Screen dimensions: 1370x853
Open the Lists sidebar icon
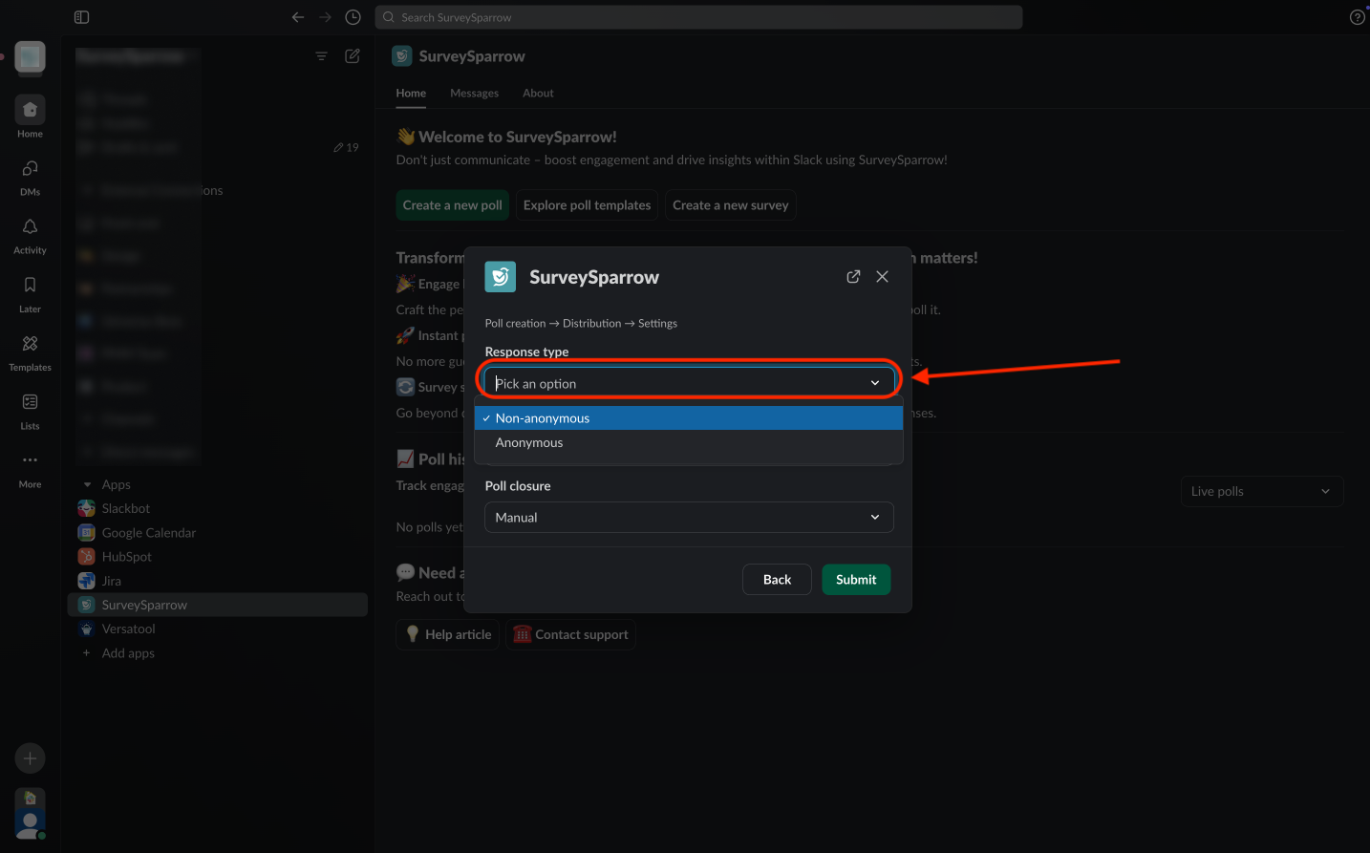coord(30,403)
